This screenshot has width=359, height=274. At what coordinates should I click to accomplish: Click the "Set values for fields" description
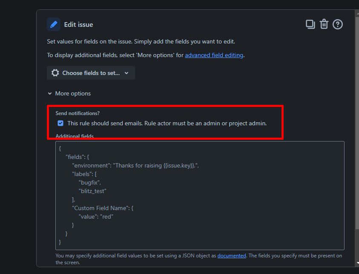click(x=141, y=41)
